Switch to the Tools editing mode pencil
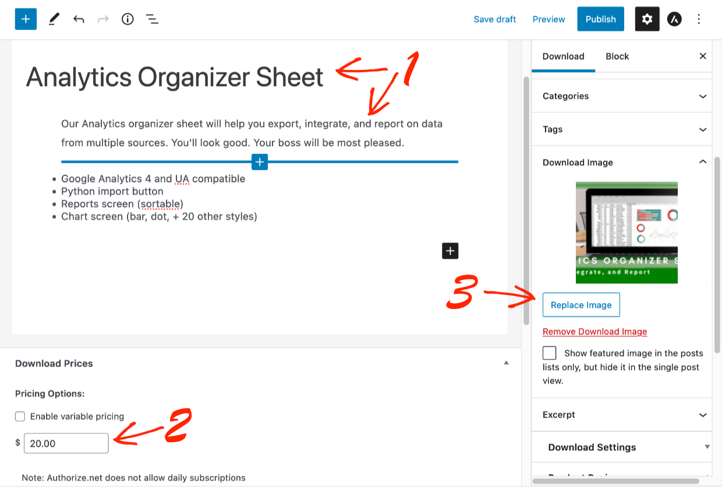The width and height of the screenshot is (722, 487). pos(54,19)
